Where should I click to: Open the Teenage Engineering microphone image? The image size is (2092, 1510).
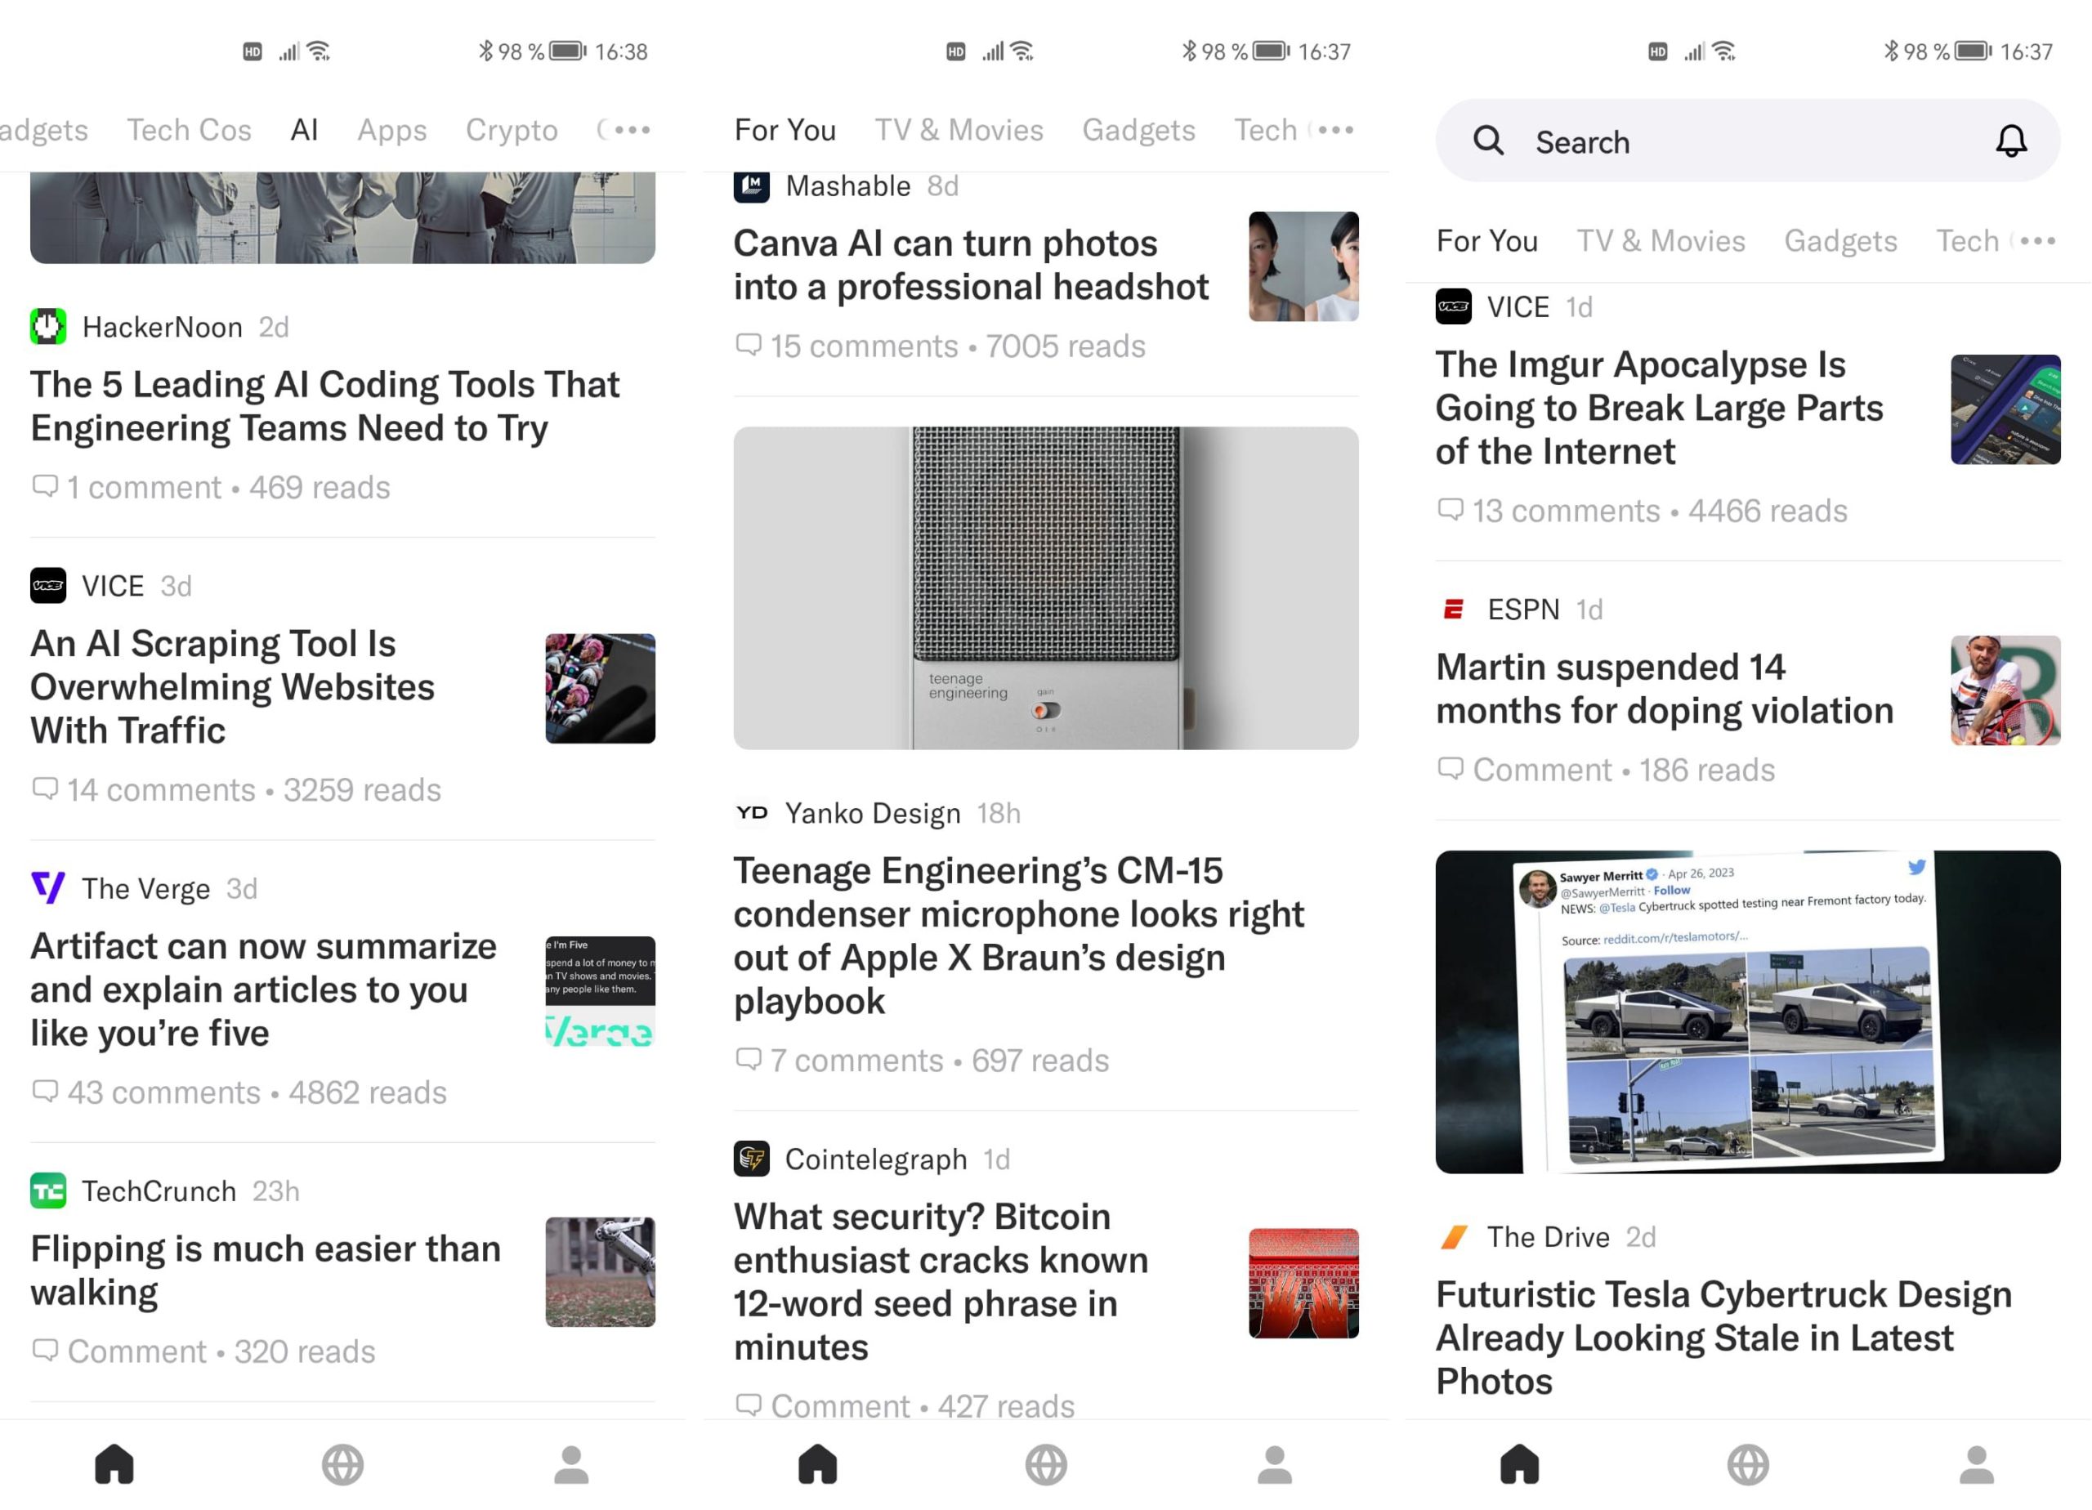tap(1046, 587)
